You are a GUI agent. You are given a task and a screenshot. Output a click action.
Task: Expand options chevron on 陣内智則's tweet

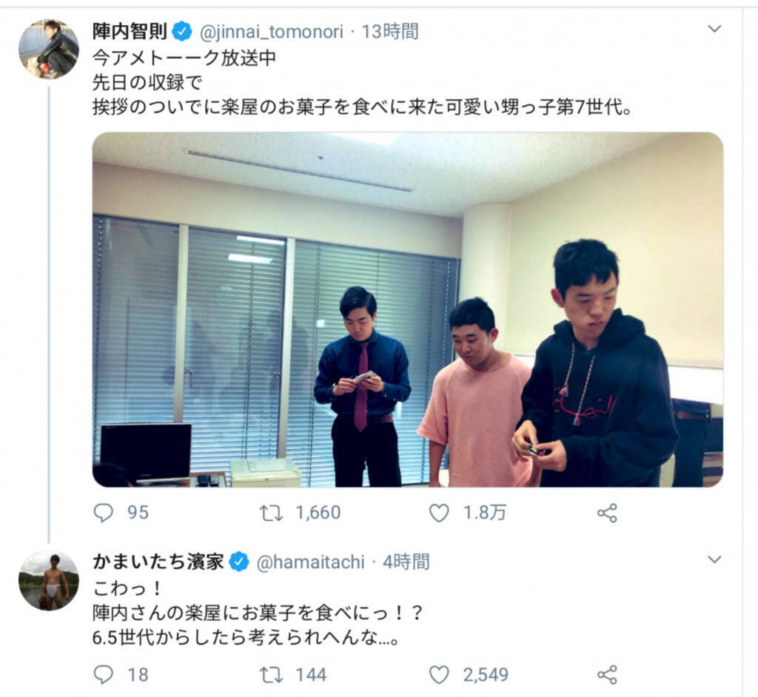pos(714,29)
